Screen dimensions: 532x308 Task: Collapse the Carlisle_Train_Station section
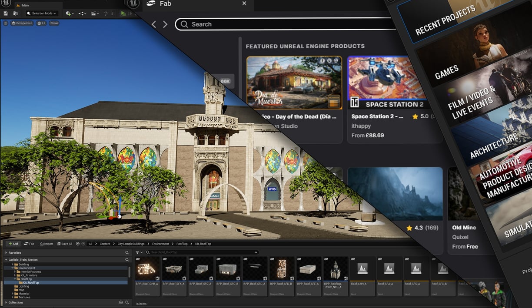[6, 260]
